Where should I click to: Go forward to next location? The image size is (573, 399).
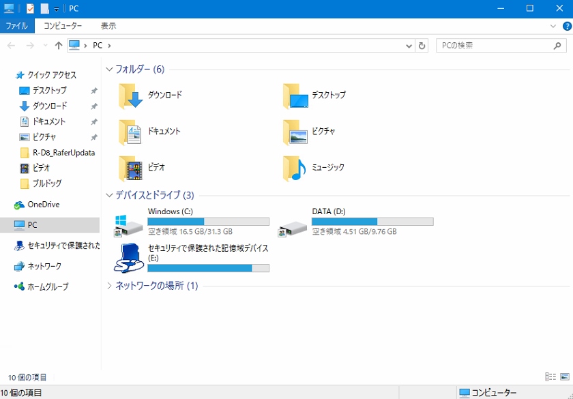30,45
